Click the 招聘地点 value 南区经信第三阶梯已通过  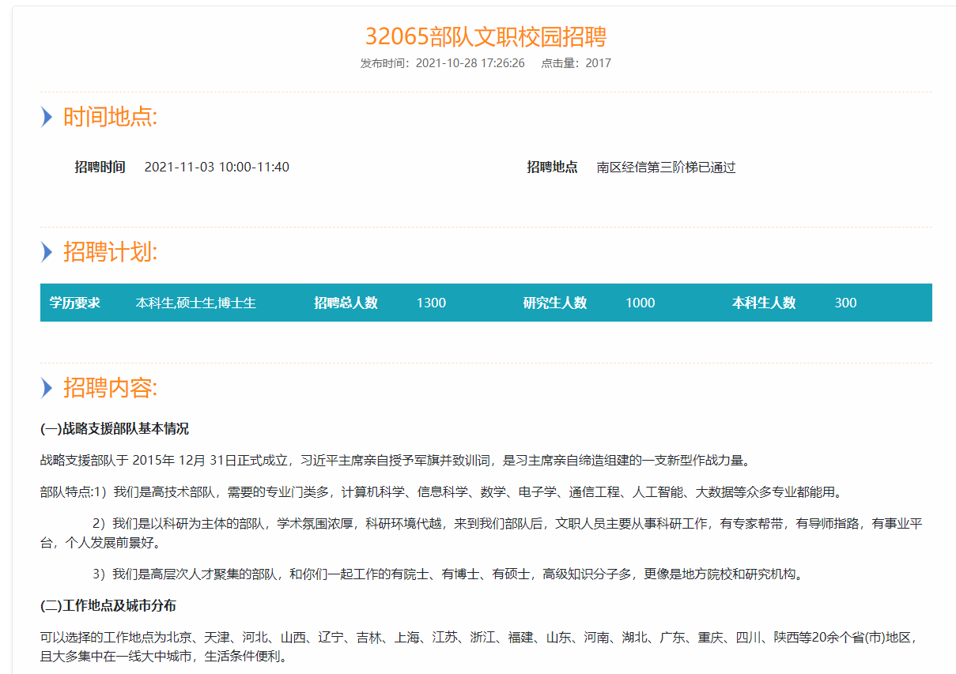666,168
